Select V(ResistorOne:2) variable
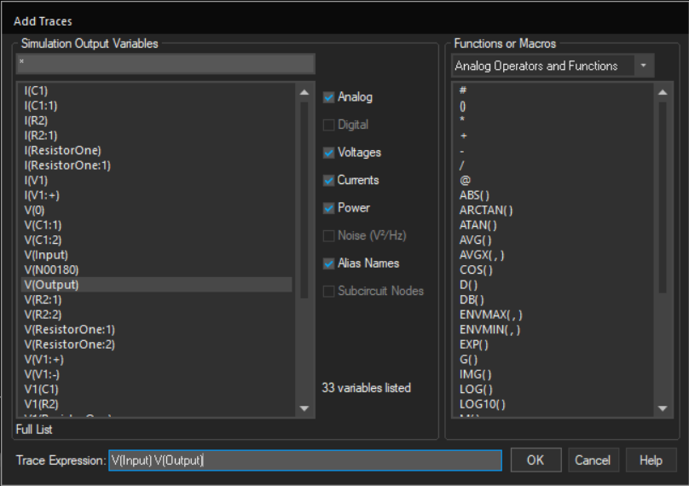The width and height of the screenshot is (689, 486). click(x=69, y=344)
